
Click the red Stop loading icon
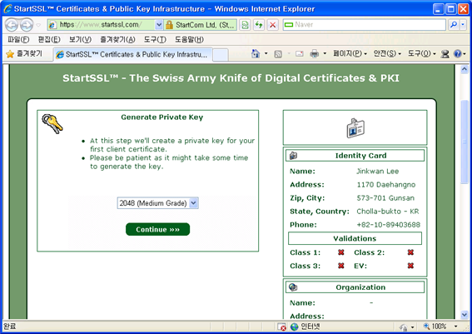(x=273, y=25)
